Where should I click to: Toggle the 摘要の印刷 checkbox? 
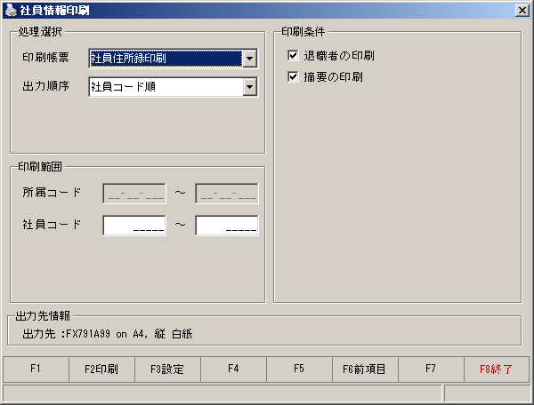click(293, 76)
